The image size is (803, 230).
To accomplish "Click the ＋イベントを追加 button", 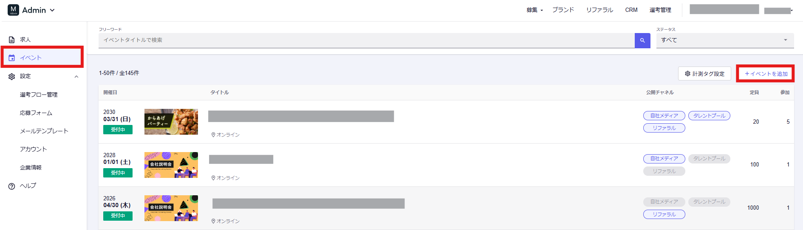I will [766, 74].
